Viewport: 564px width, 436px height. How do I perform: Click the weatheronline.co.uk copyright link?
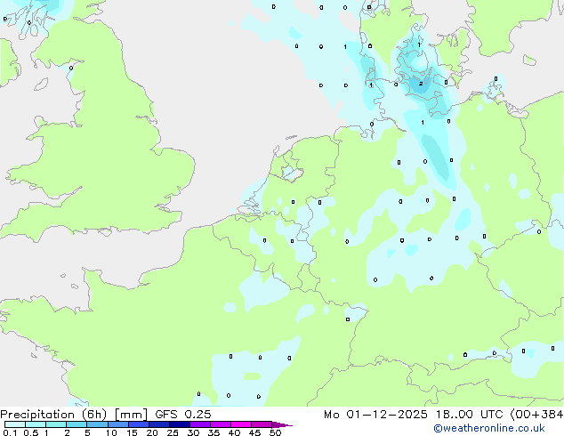tap(489, 428)
